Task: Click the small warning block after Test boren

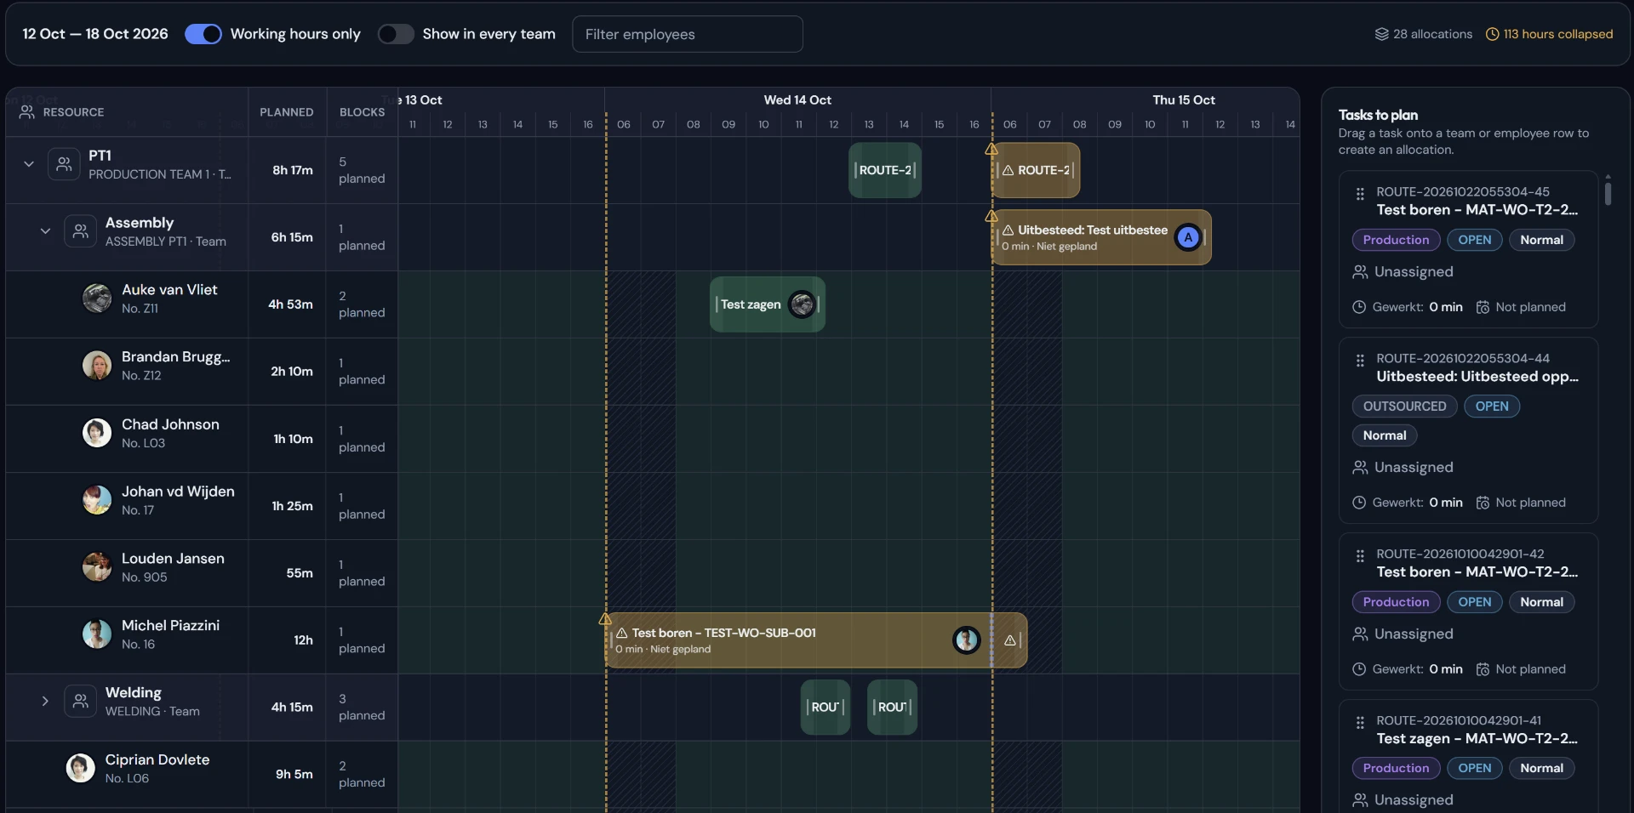Action: [1010, 640]
